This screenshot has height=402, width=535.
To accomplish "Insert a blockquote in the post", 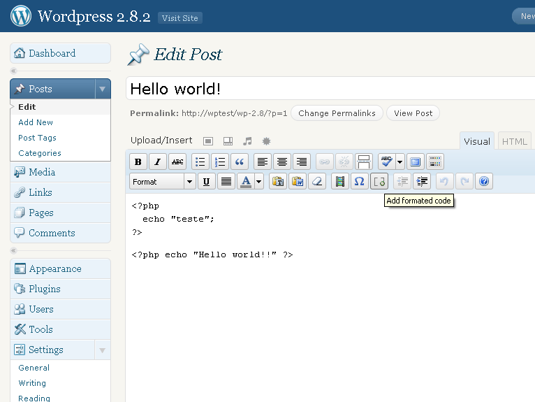I will (240, 162).
